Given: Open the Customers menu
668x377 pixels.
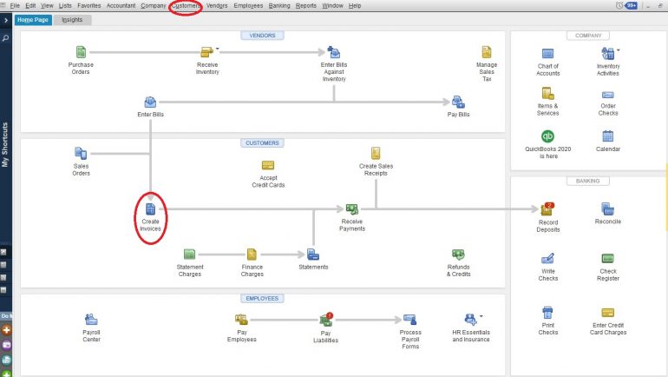Looking at the screenshot, I should click(185, 6).
